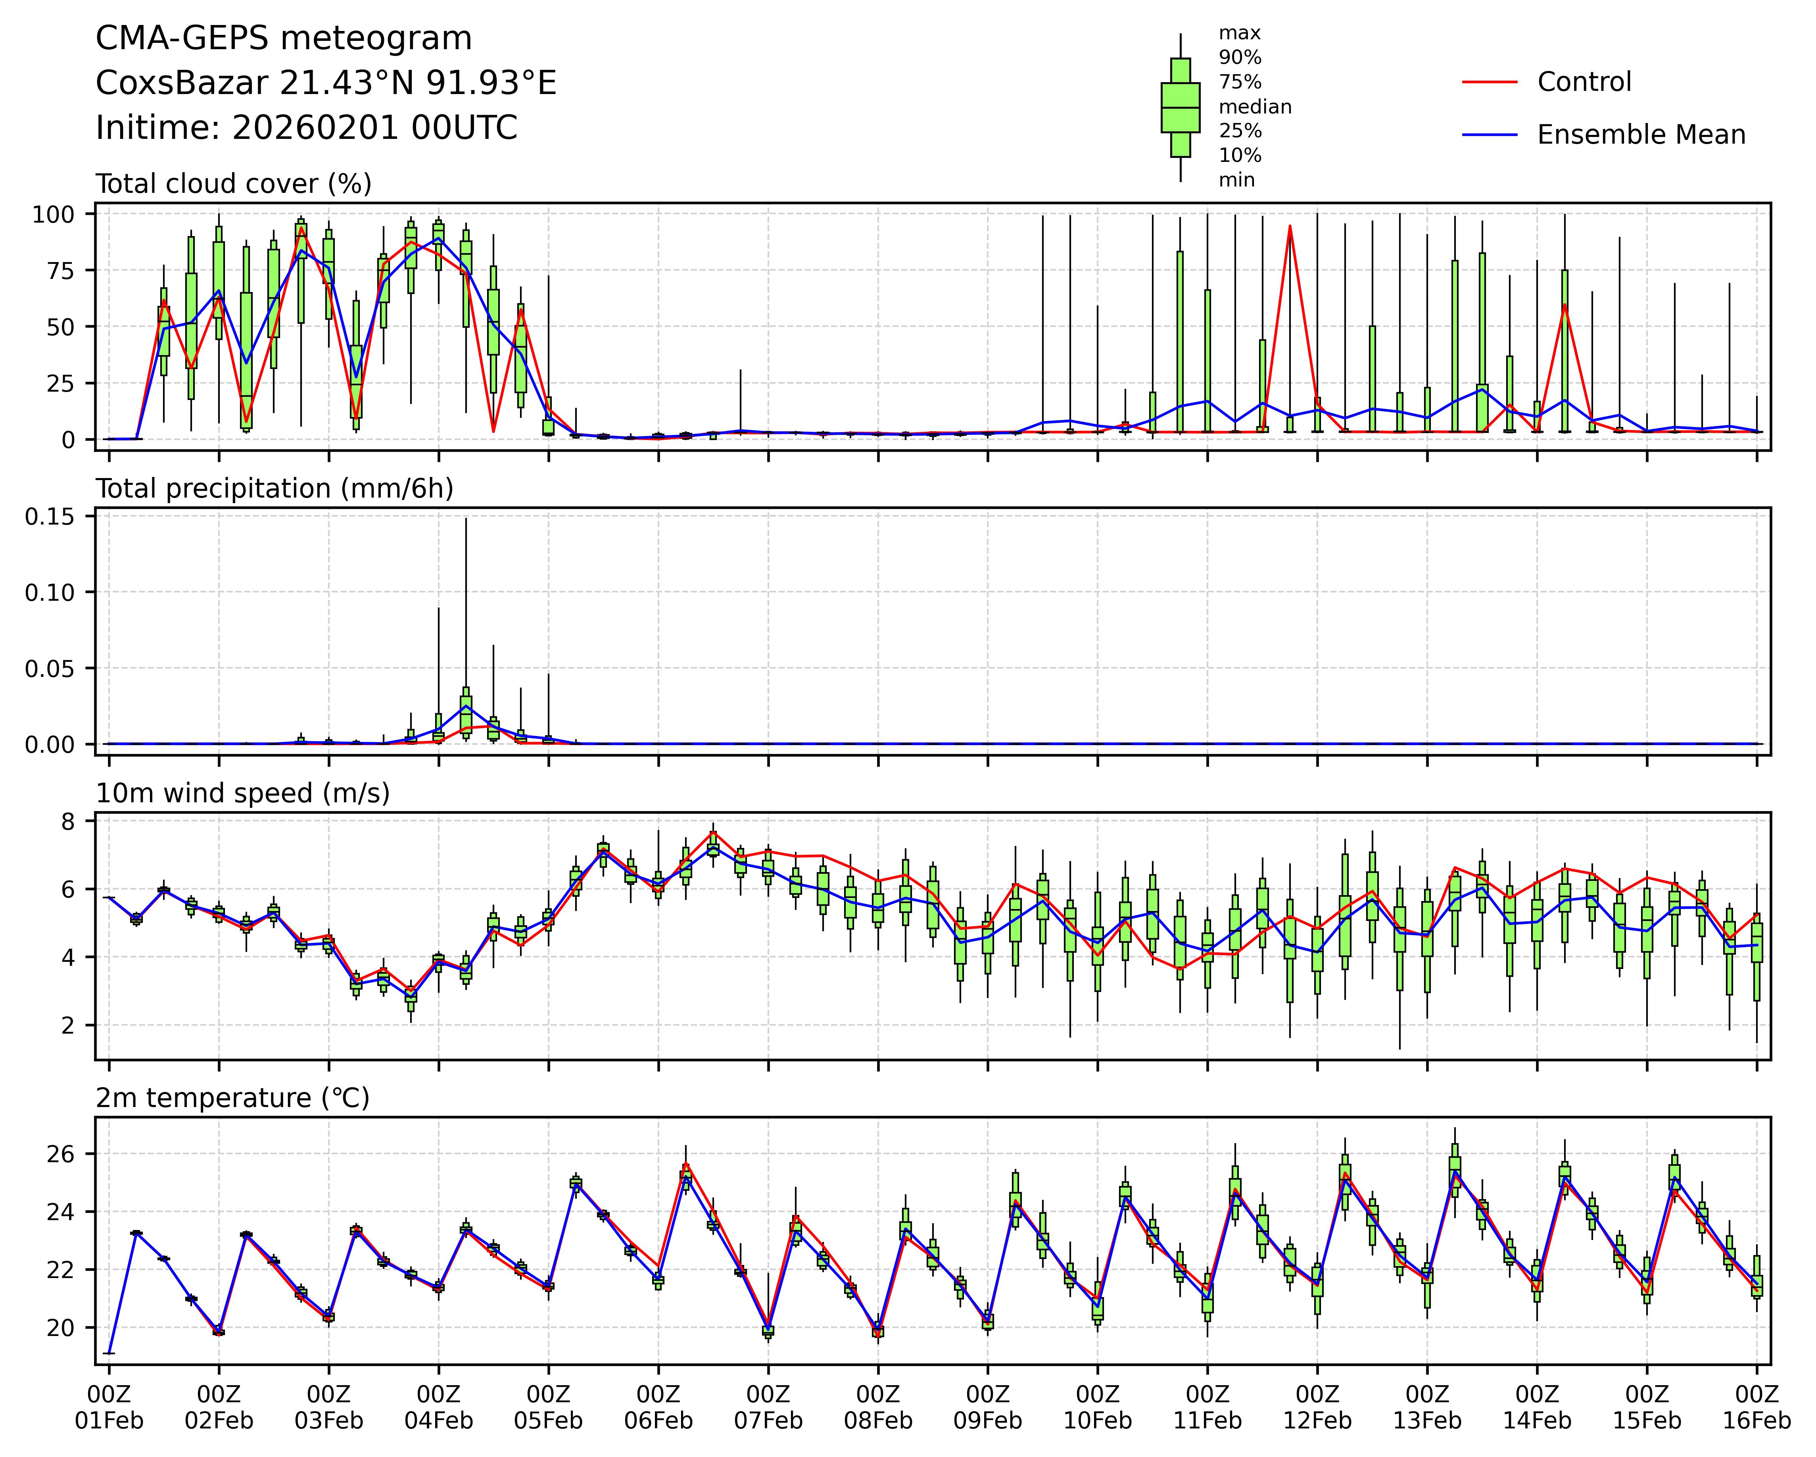
Task: Click the '26' temperature y-axis tick
Action: (61, 1153)
